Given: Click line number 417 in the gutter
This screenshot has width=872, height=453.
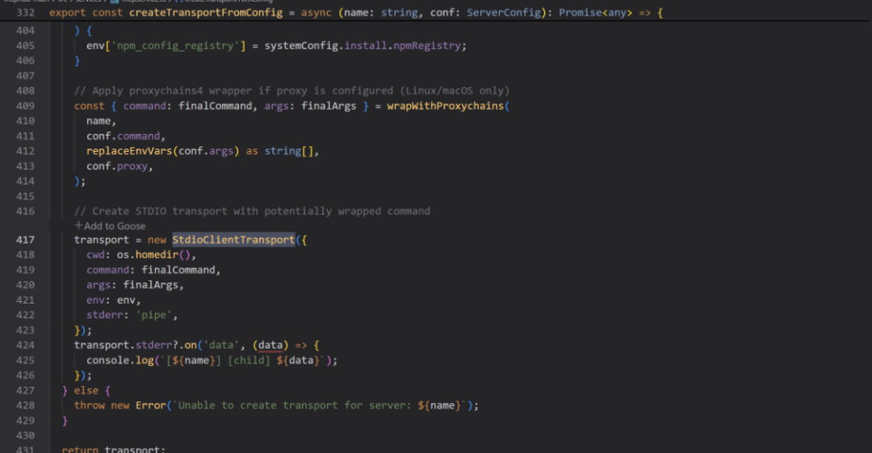Looking at the screenshot, I should point(25,240).
